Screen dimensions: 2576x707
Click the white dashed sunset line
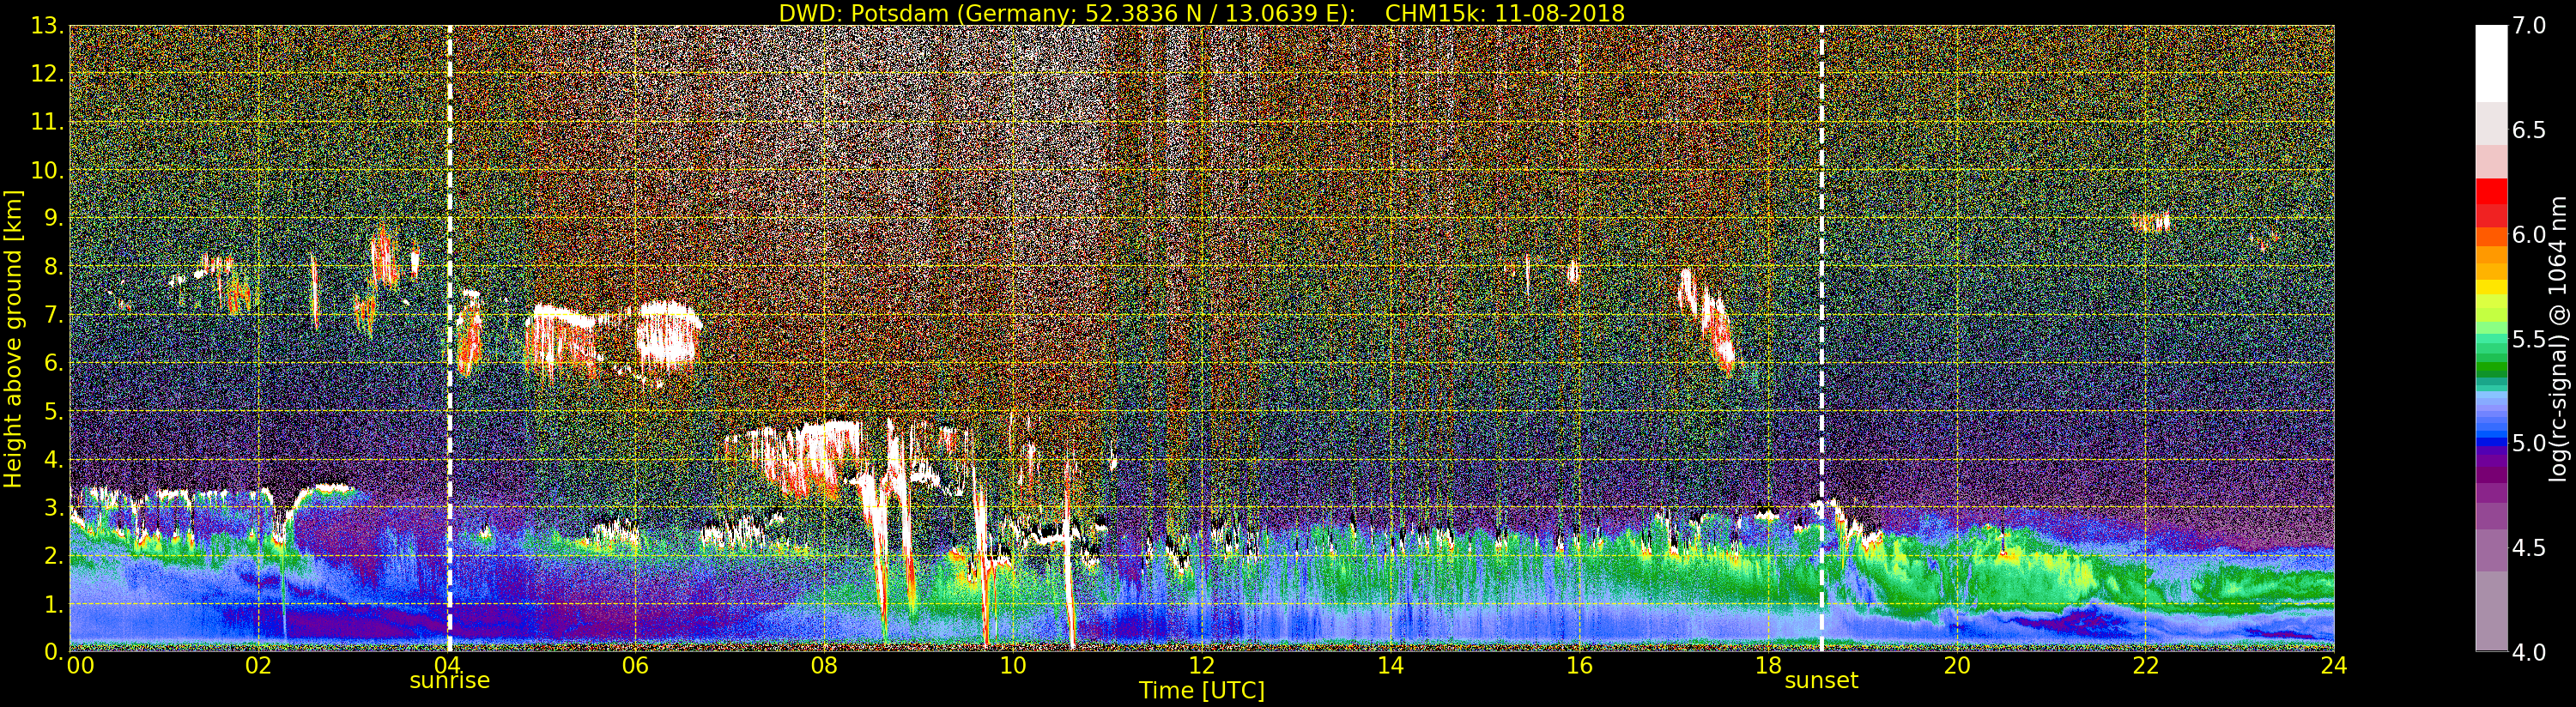tap(1822, 338)
